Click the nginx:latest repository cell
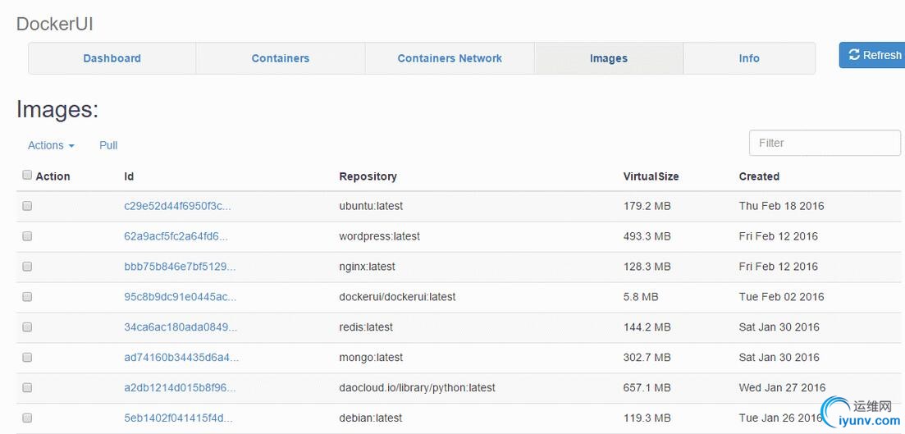 pyautogui.click(x=367, y=267)
